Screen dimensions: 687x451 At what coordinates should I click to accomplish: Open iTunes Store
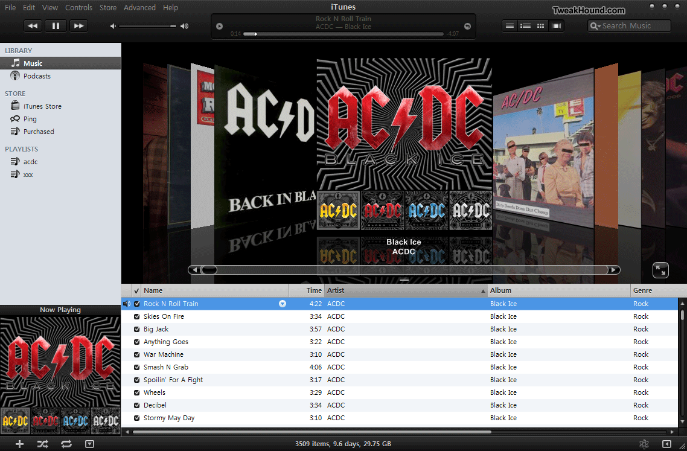60,106
